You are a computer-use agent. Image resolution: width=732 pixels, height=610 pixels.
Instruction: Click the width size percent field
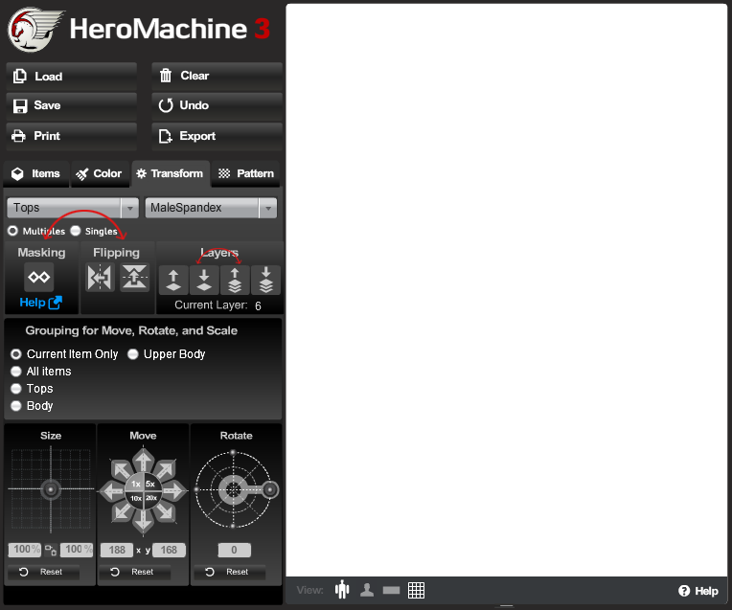coord(25,550)
